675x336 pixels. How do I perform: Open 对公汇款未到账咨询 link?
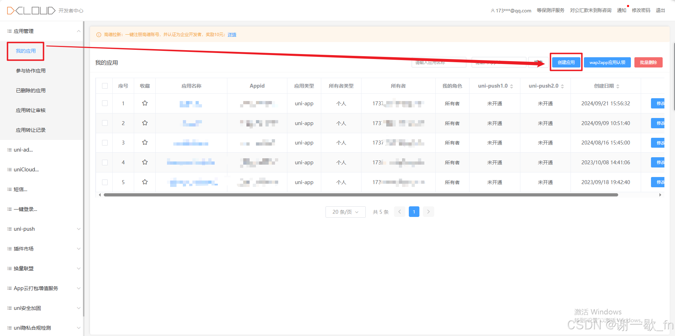[x=591, y=11]
